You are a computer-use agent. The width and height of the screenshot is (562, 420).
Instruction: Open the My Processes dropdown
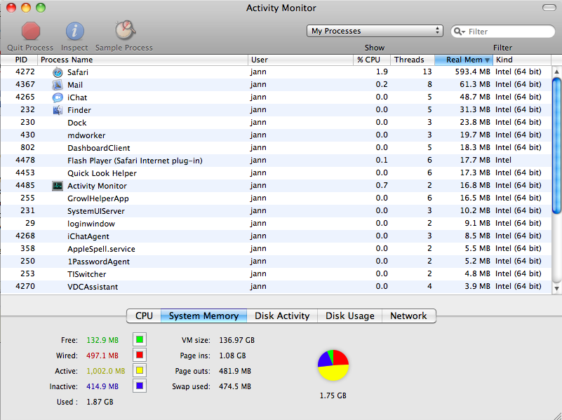[375, 31]
